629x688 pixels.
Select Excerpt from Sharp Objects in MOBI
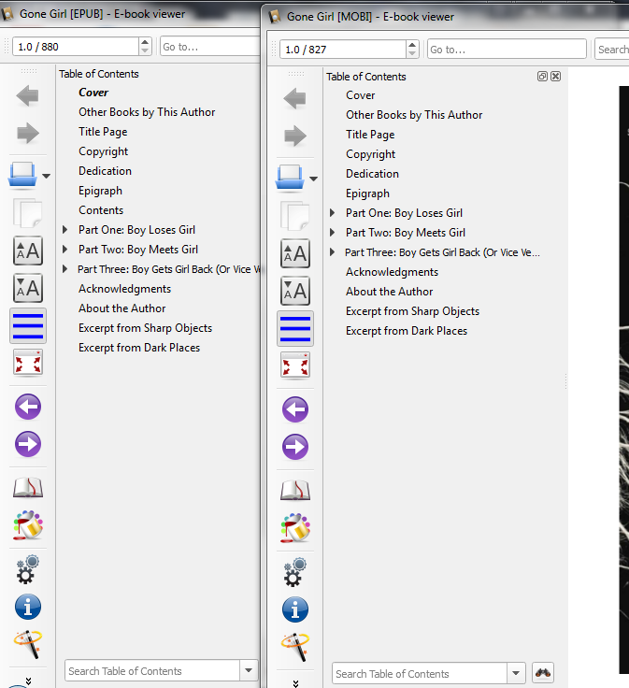[x=412, y=311]
